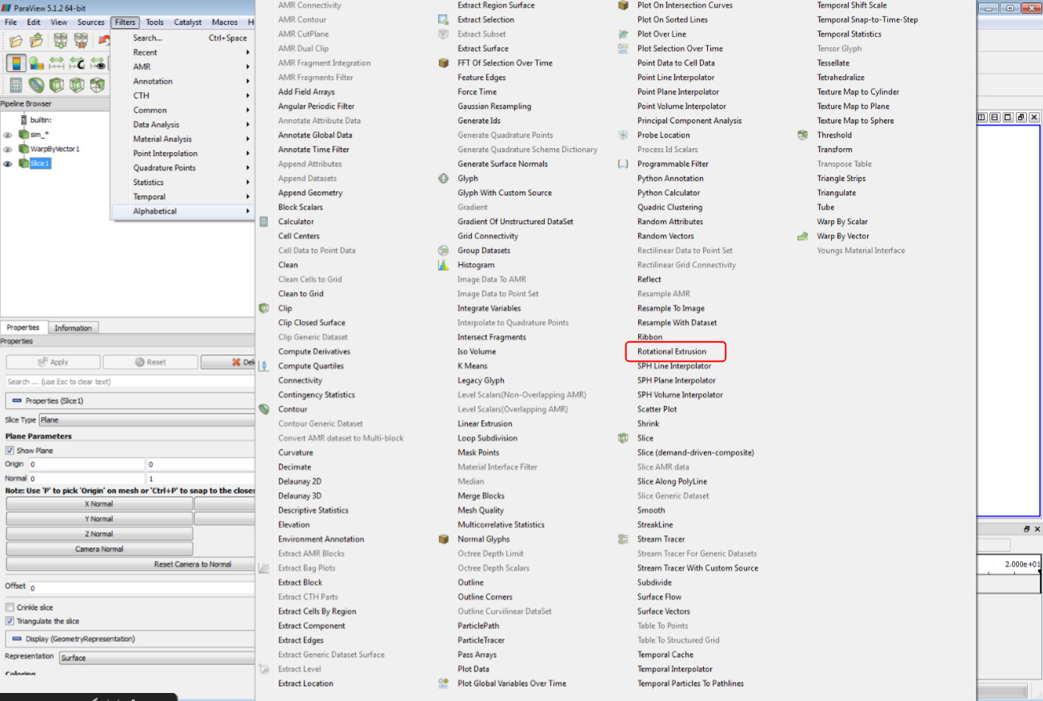Show WarpByVector1 using its eye icon

coord(7,149)
